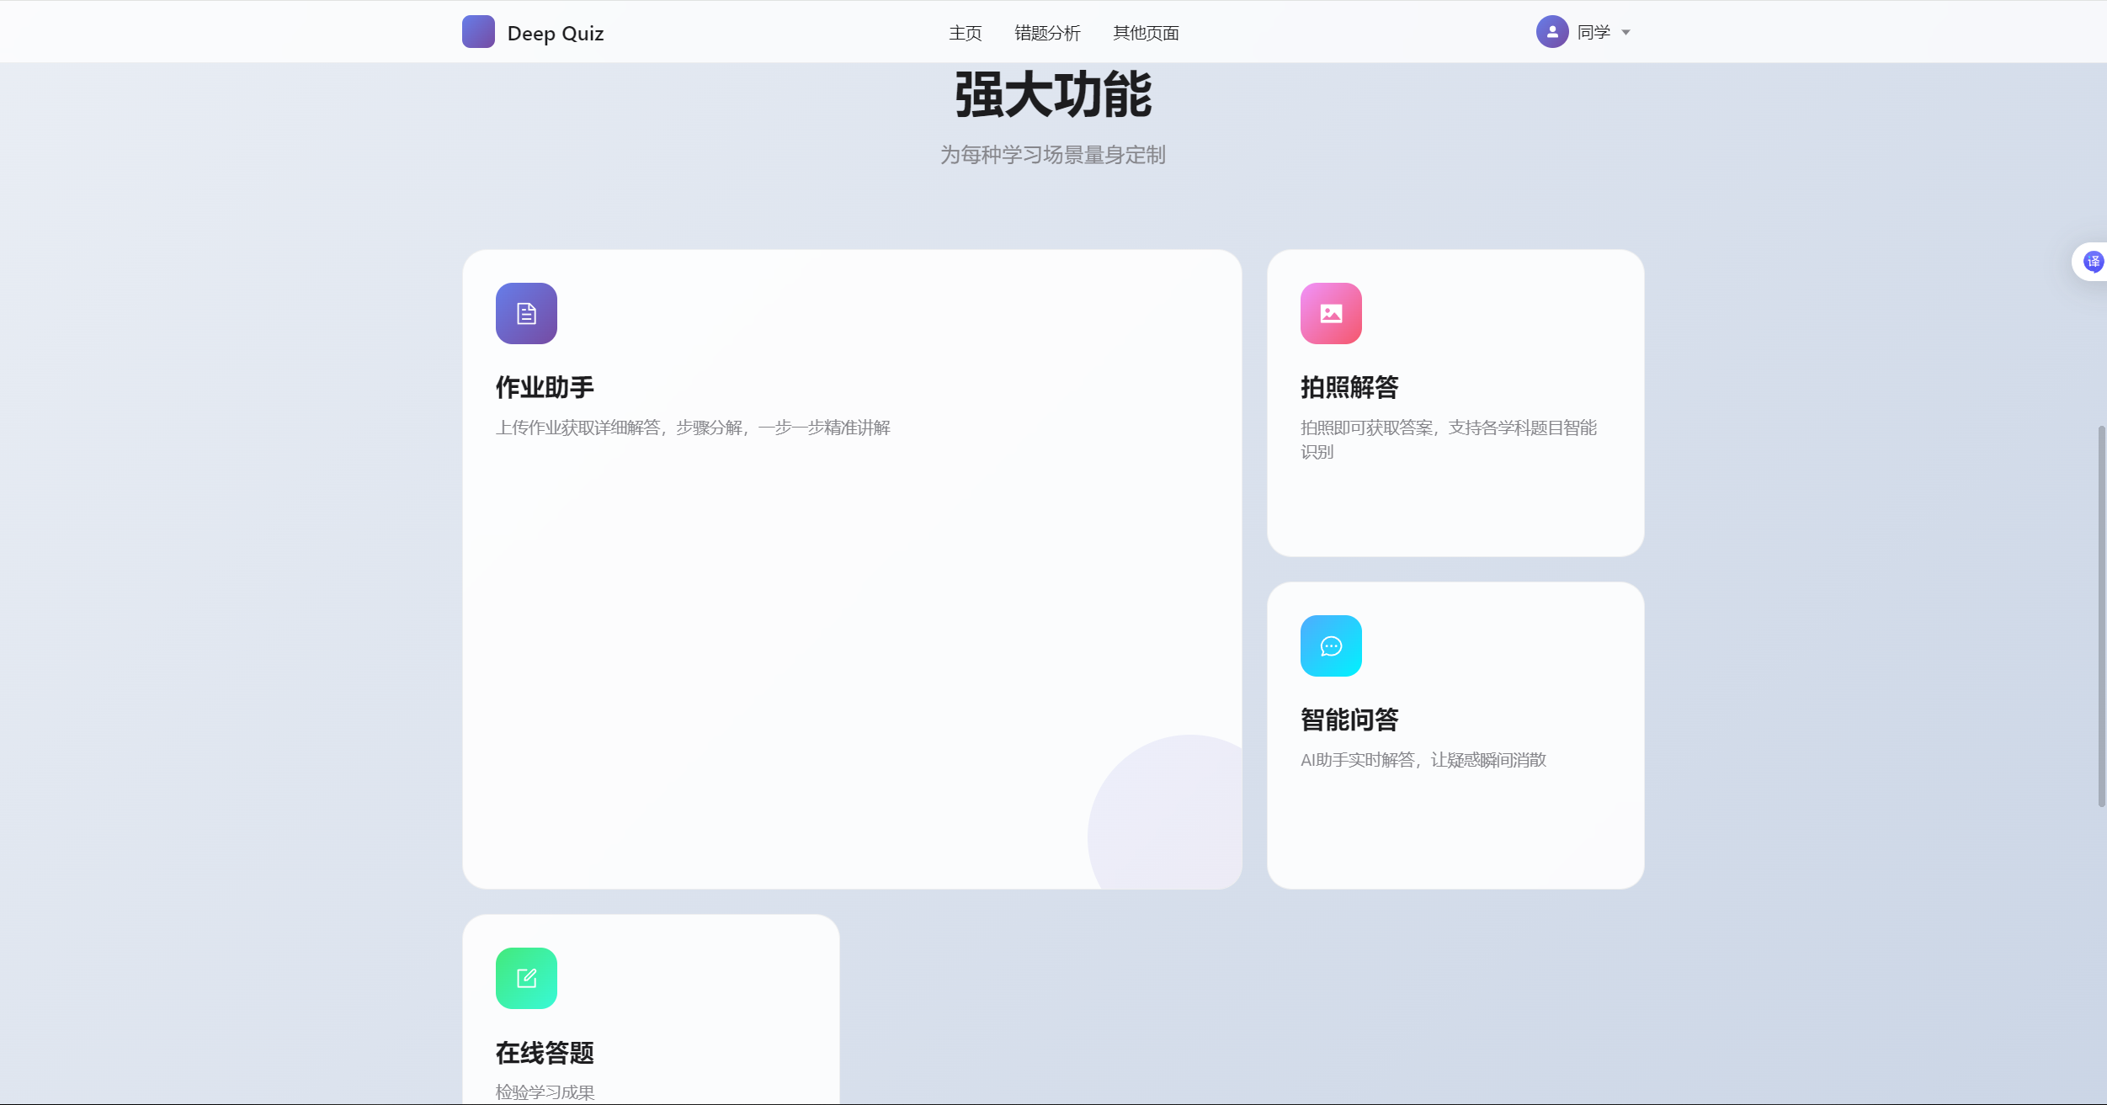Viewport: 2107px width, 1105px height.
Task: Open the 拍照解答 card heading
Action: pos(1349,387)
